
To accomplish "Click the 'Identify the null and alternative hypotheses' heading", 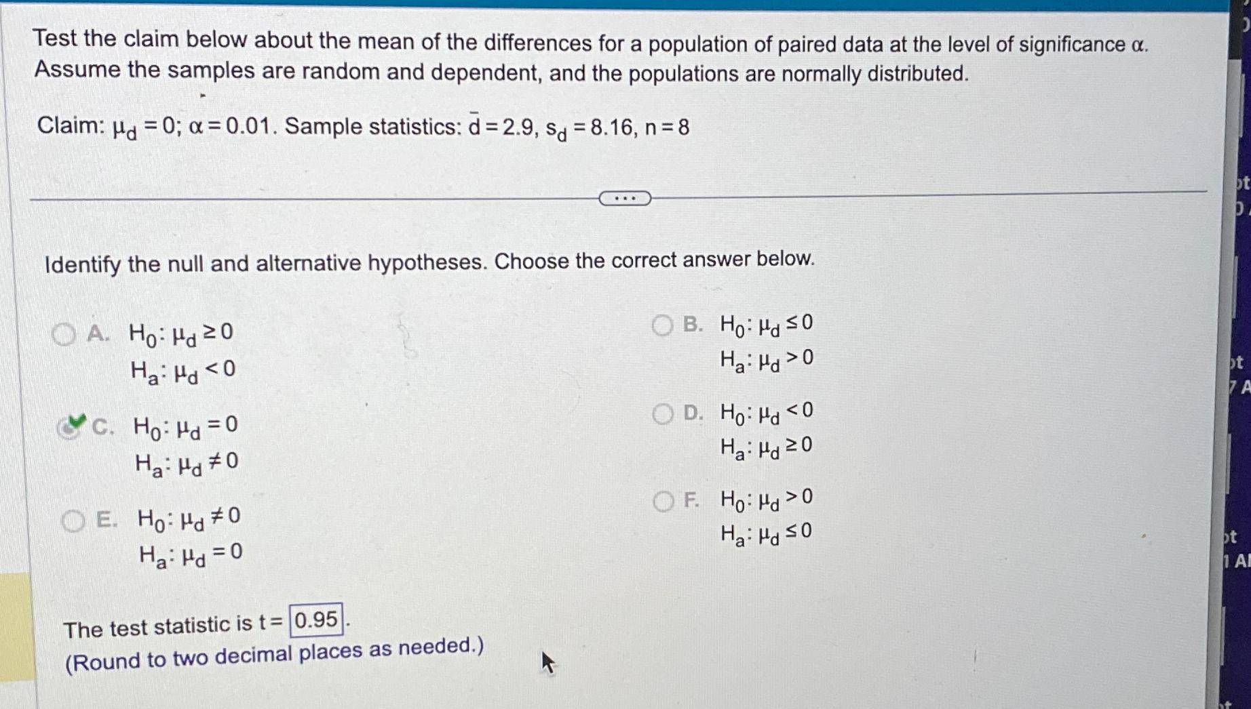I will point(429,261).
